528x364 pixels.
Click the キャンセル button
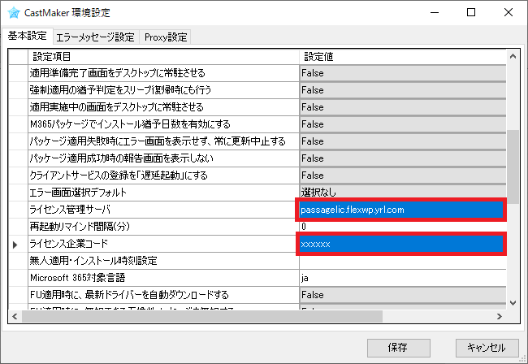pyautogui.click(x=487, y=348)
